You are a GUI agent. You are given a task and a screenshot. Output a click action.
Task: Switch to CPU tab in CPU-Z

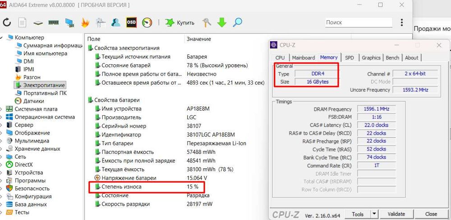click(x=280, y=58)
